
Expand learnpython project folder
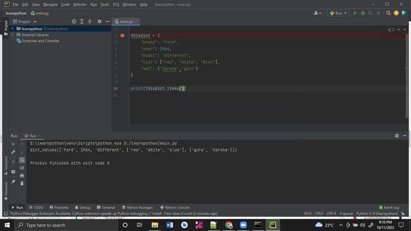pos(12,28)
